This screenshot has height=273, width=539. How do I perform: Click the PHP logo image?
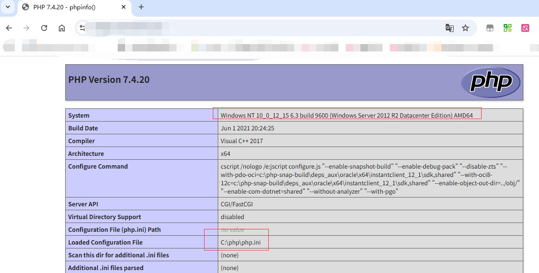tap(490, 82)
